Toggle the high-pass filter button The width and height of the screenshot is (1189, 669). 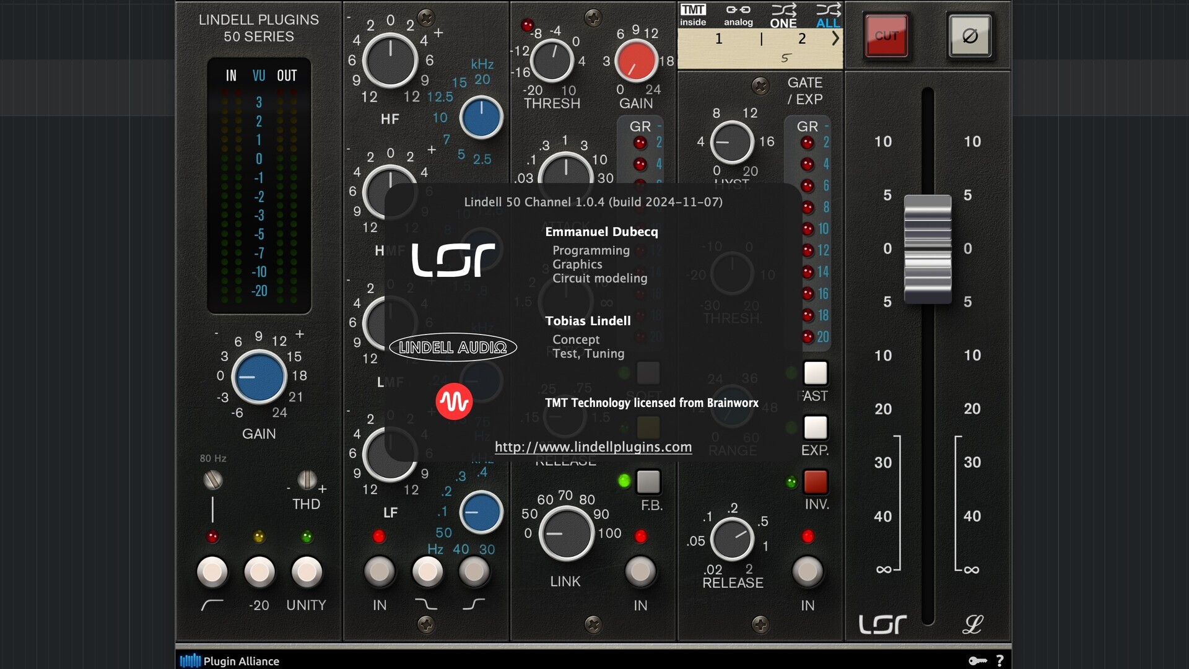[x=212, y=572]
